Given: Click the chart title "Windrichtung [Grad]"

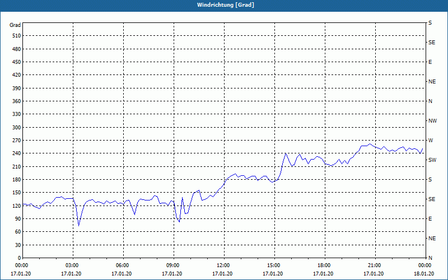Looking at the screenshot, I should [x=226, y=5].
